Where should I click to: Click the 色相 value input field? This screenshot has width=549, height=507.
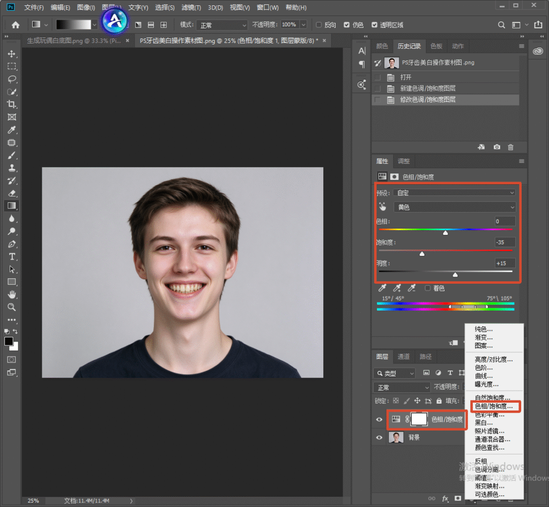[x=505, y=221]
